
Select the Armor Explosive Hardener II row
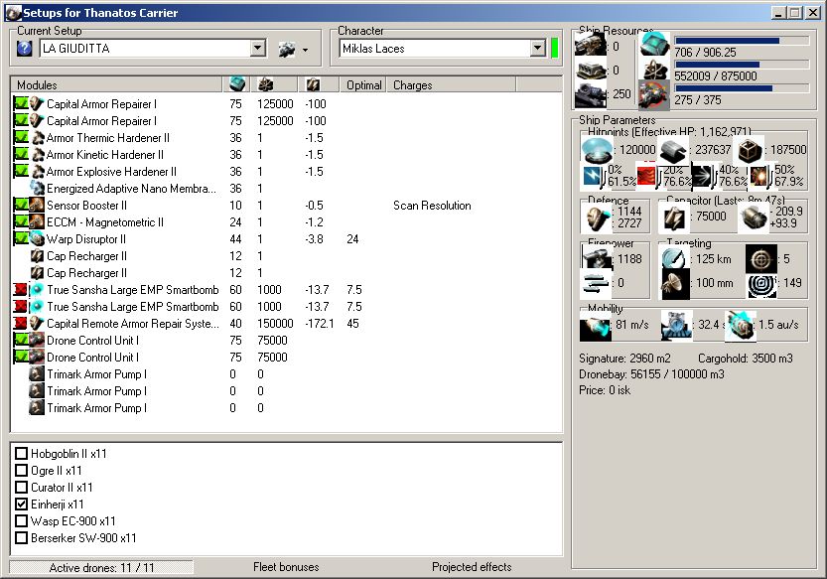coord(286,172)
